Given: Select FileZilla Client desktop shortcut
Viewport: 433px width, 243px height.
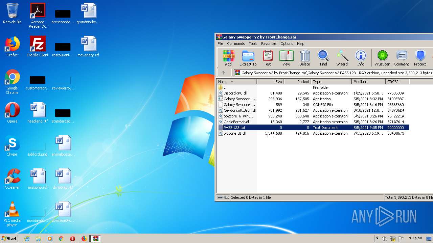Looking at the screenshot, I should point(38,47).
